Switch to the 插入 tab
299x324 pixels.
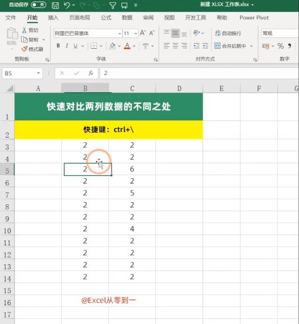[53, 18]
